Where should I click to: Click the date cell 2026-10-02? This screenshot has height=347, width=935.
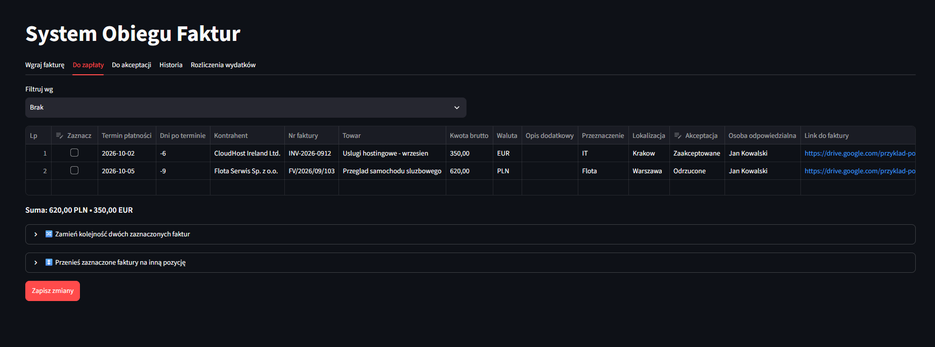click(126, 153)
